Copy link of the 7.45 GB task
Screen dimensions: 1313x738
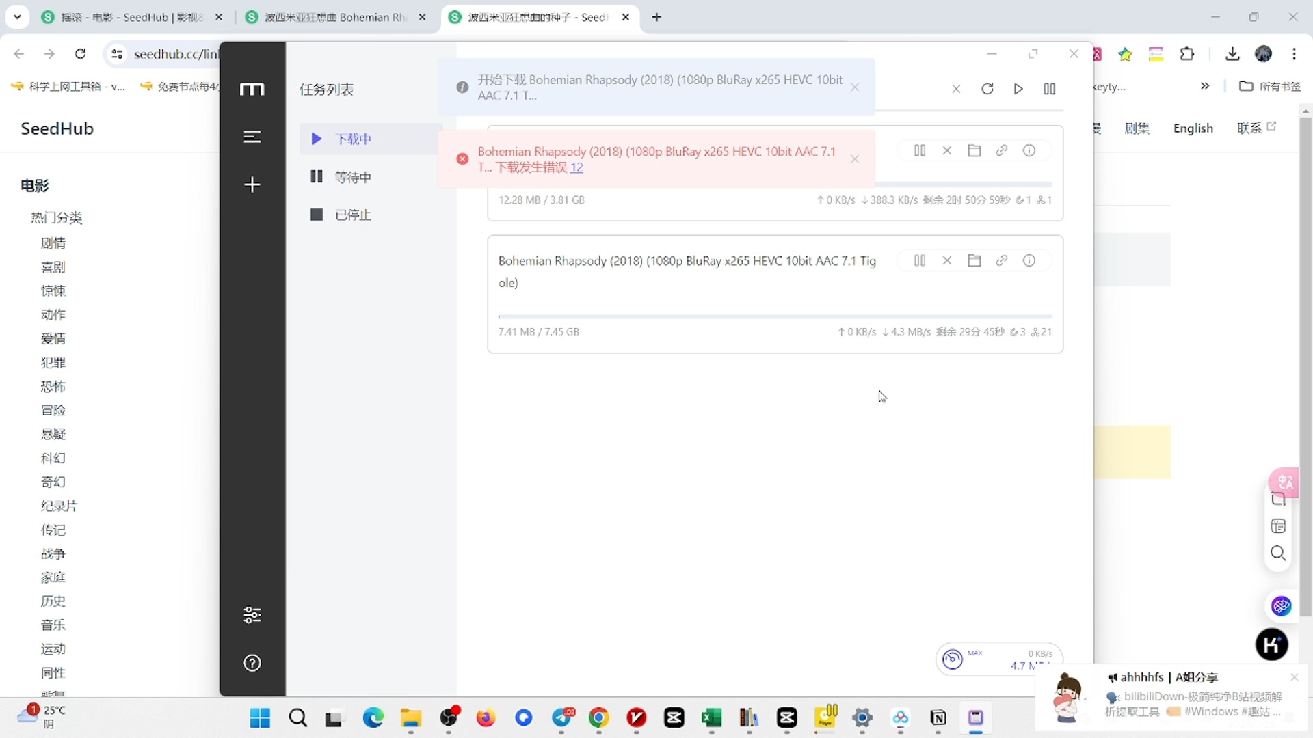click(x=1002, y=260)
